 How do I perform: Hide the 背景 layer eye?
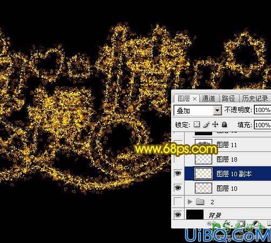(178, 214)
